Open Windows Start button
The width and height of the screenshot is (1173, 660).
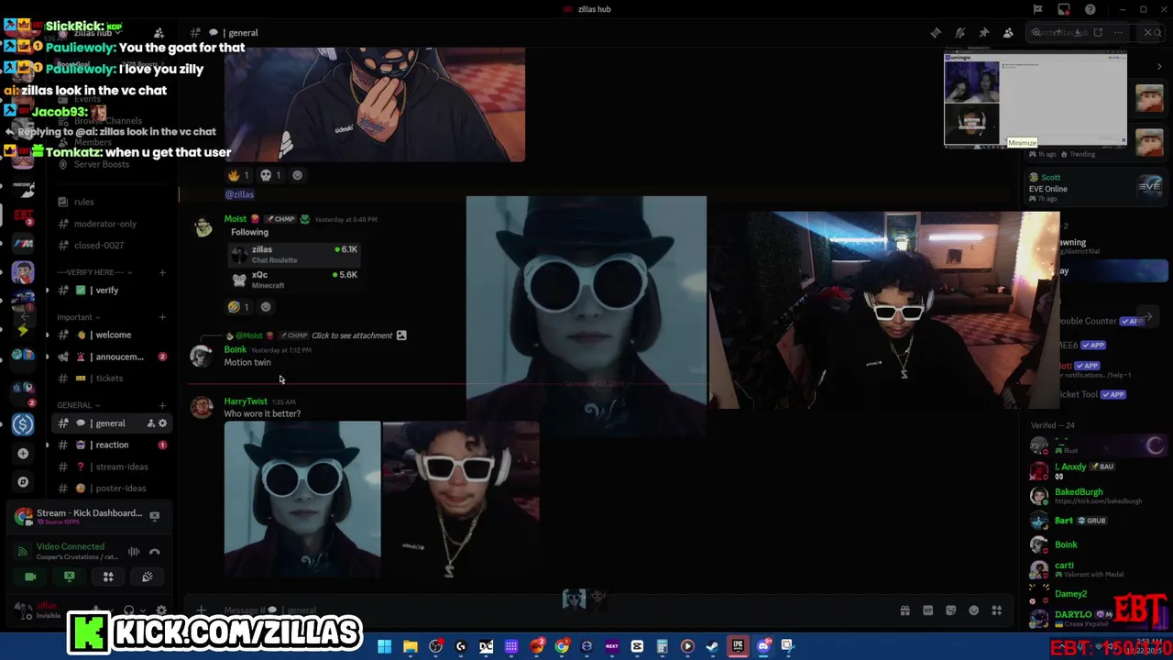point(385,646)
